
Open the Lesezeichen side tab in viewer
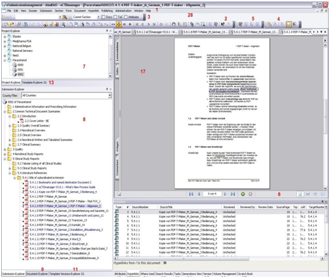tap(117, 51)
